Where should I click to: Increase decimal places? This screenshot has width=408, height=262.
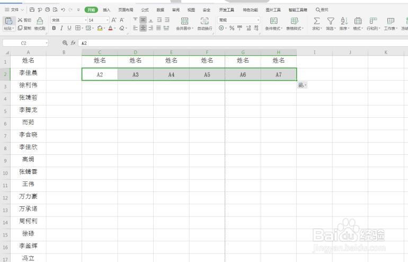[x=249, y=28]
